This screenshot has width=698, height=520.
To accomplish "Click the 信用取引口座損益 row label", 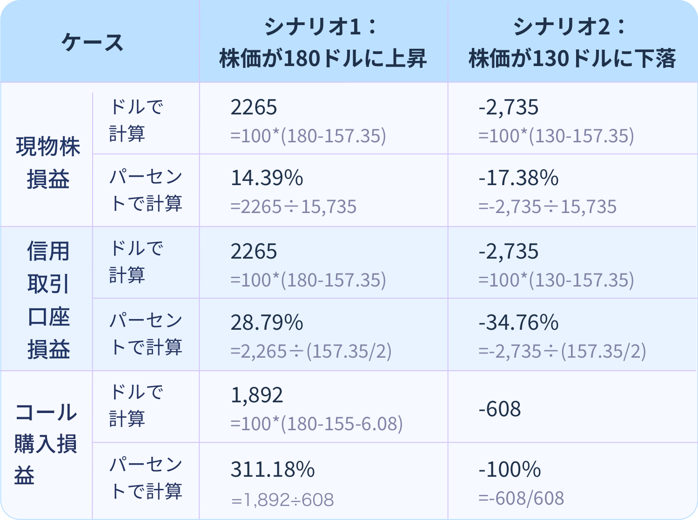I will (x=48, y=300).
